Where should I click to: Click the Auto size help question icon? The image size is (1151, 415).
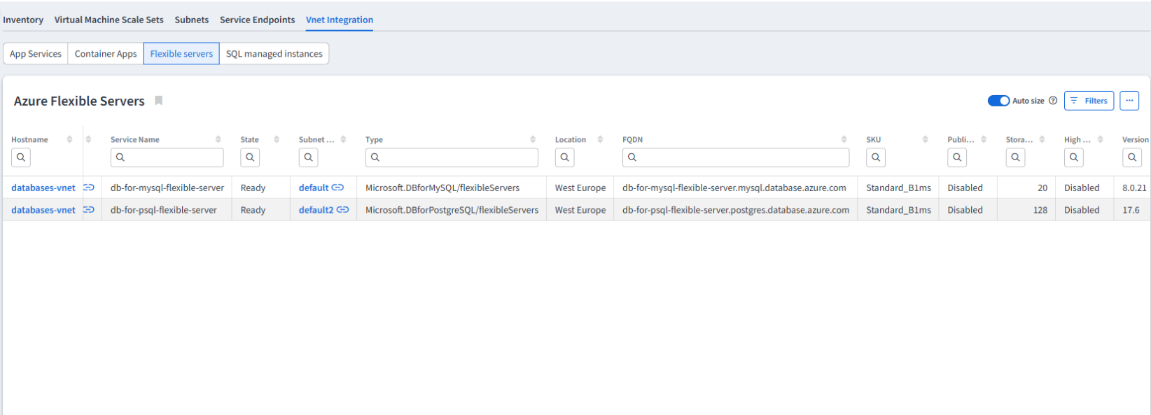(1053, 101)
